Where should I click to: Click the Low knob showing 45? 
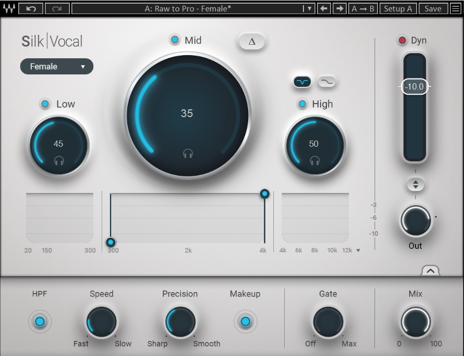point(58,145)
